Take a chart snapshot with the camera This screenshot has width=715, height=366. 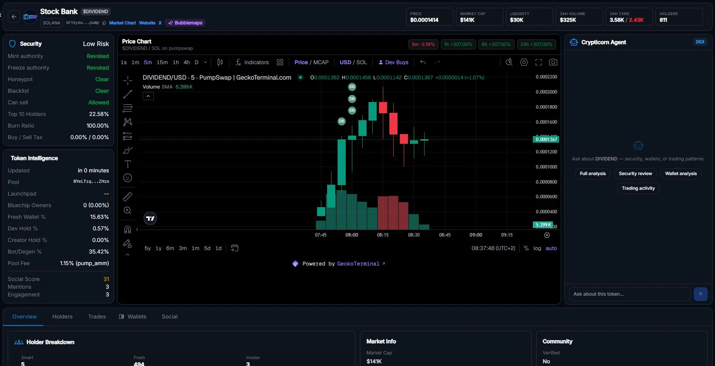(553, 62)
